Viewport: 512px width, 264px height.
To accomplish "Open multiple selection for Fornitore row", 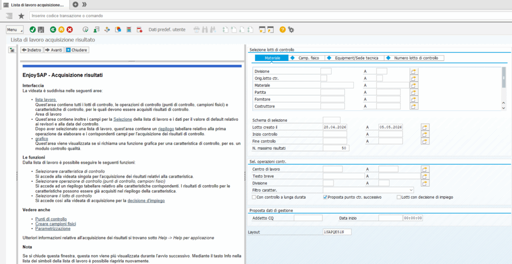I will [414, 99].
